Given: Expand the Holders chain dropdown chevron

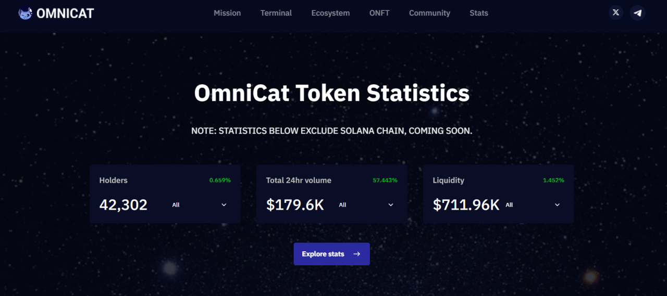Looking at the screenshot, I should 224,205.
